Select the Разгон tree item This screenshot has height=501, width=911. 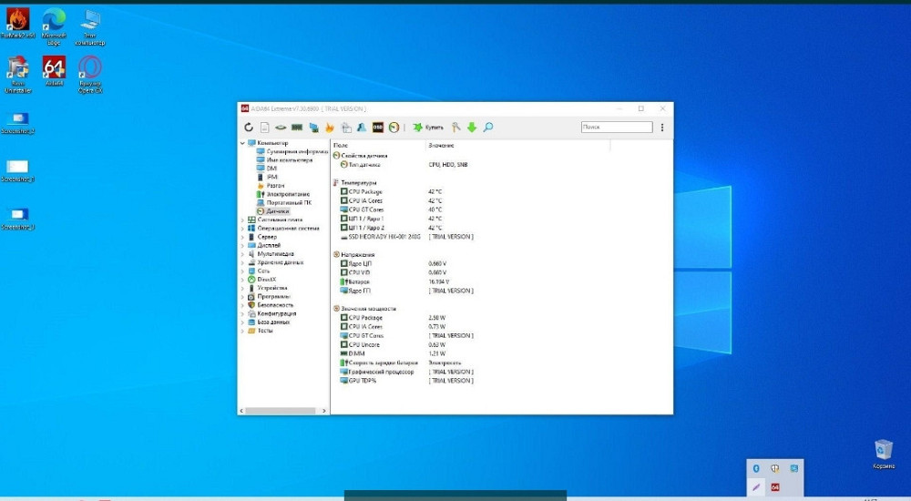click(x=275, y=185)
